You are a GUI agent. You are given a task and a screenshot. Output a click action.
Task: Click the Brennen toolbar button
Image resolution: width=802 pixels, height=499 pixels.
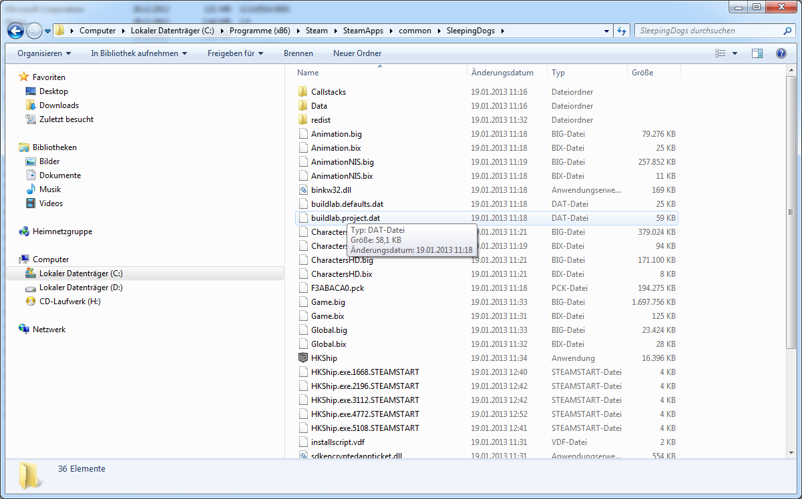(298, 53)
